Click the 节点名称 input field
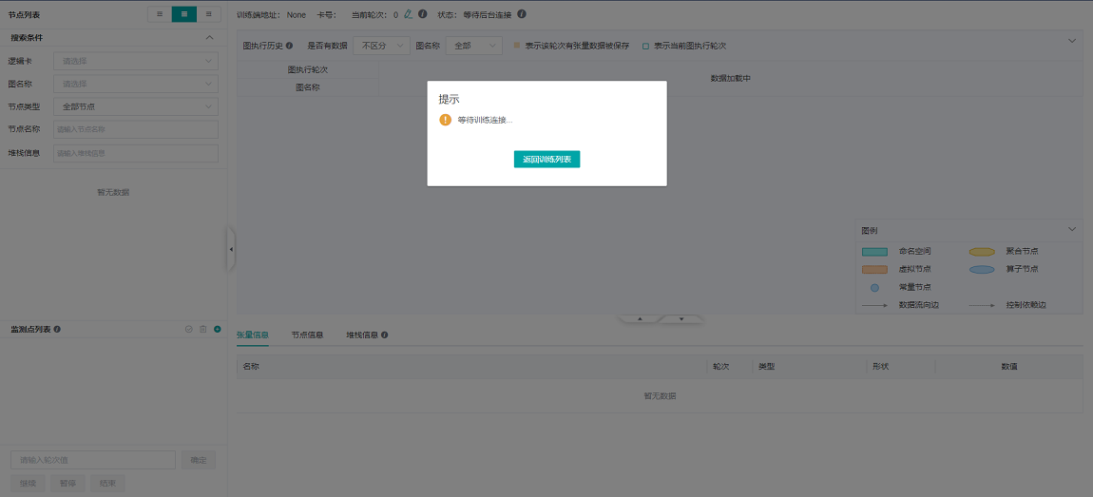 tap(136, 129)
